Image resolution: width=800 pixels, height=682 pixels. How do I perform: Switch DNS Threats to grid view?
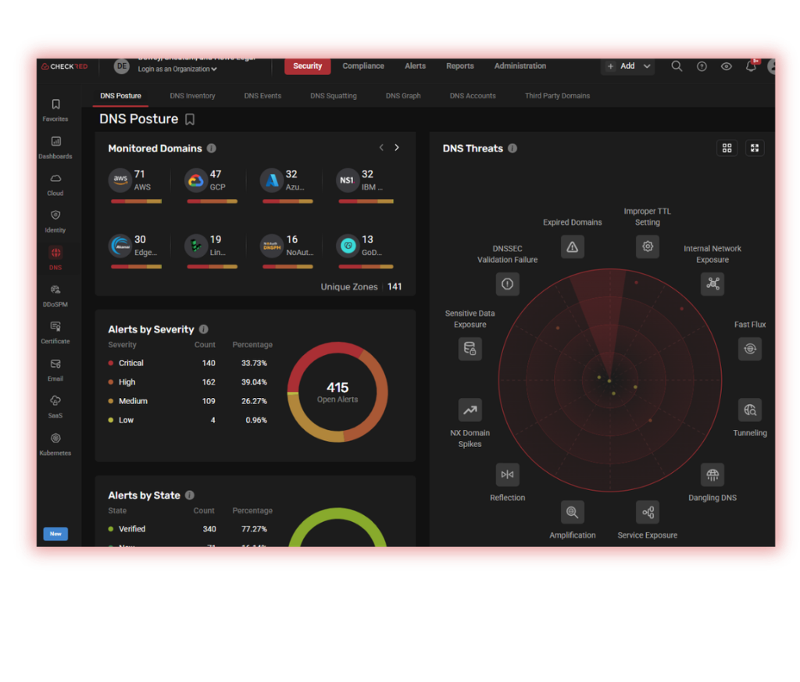(x=727, y=147)
